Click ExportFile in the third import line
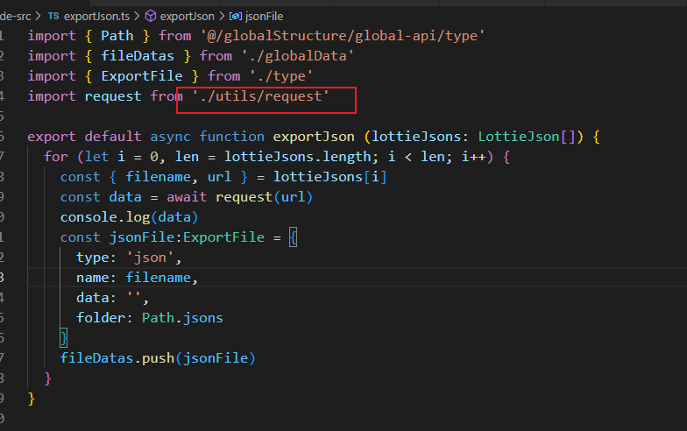The width and height of the screenshot is (687, 431). pos(142,75)
